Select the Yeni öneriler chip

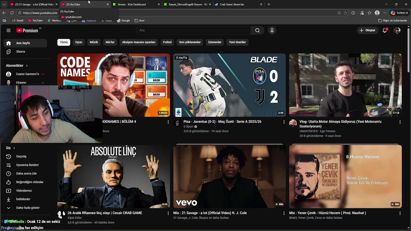[x=237, y=42]
